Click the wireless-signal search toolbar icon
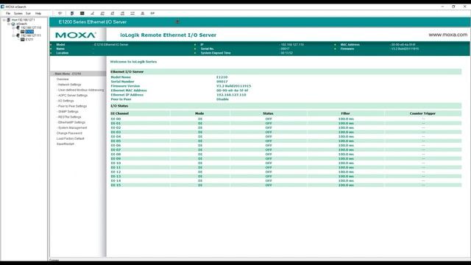The width and height of the screenshot is (471, 265). pos(60,13)
